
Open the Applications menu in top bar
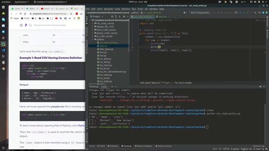21,2
